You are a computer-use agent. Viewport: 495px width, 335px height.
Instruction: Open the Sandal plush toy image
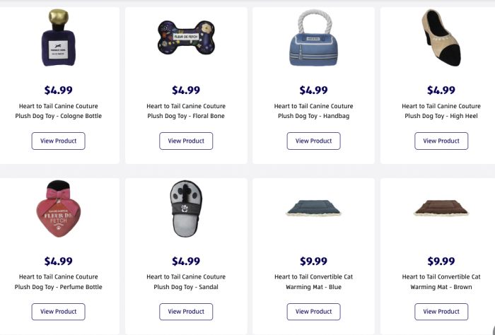(x=186, y=208)
